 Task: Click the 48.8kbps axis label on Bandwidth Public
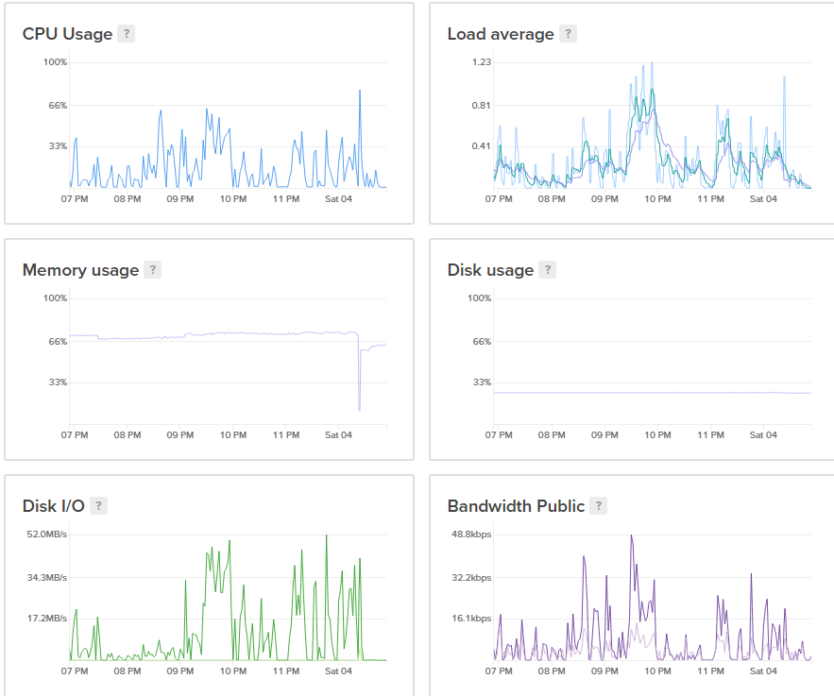point(472,535)
